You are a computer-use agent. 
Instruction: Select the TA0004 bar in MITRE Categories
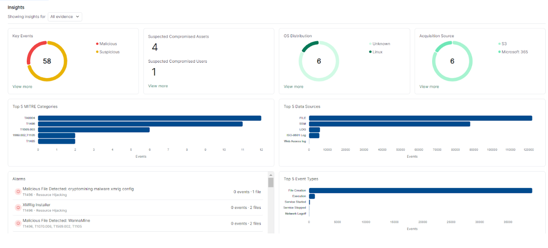point(149,118)
